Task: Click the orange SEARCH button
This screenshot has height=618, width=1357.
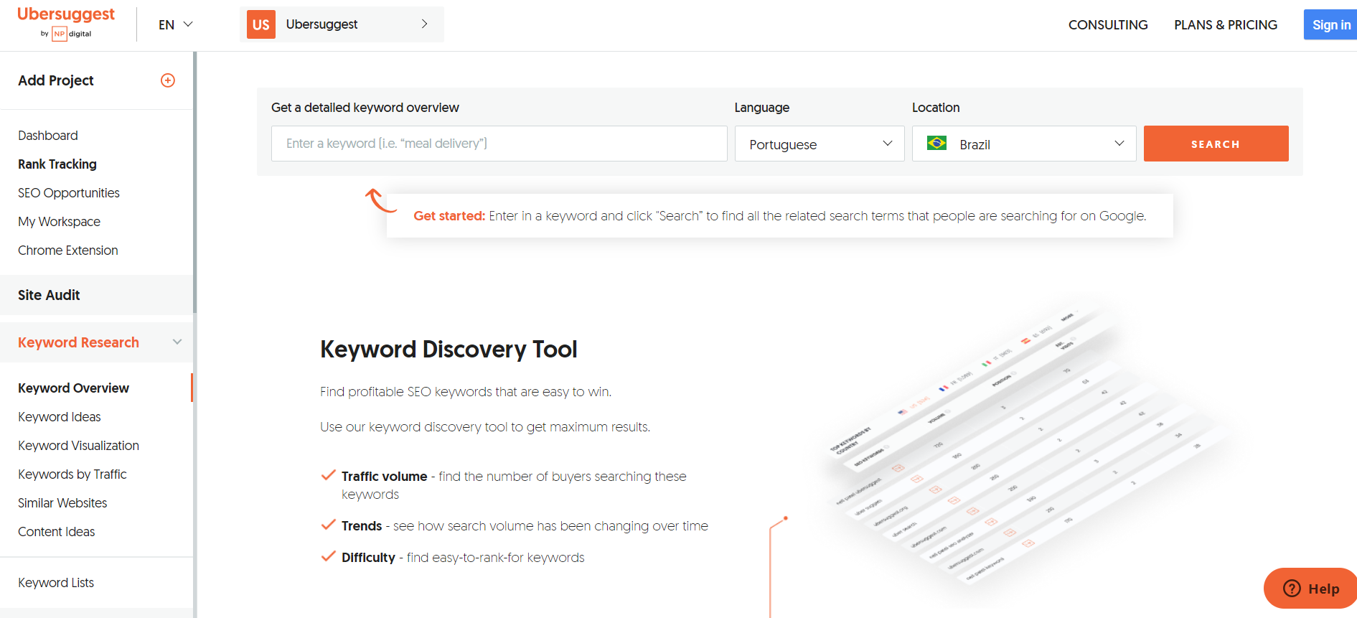Action: (x=1216, y=144)
